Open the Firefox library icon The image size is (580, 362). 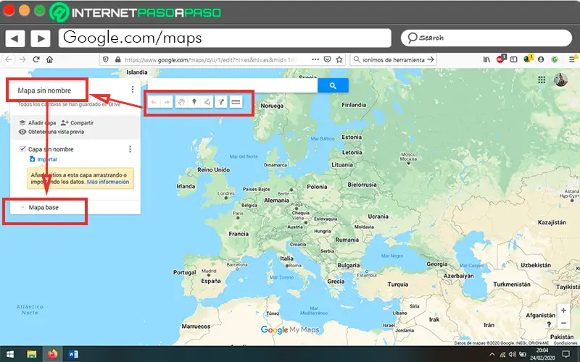point(486,59)
